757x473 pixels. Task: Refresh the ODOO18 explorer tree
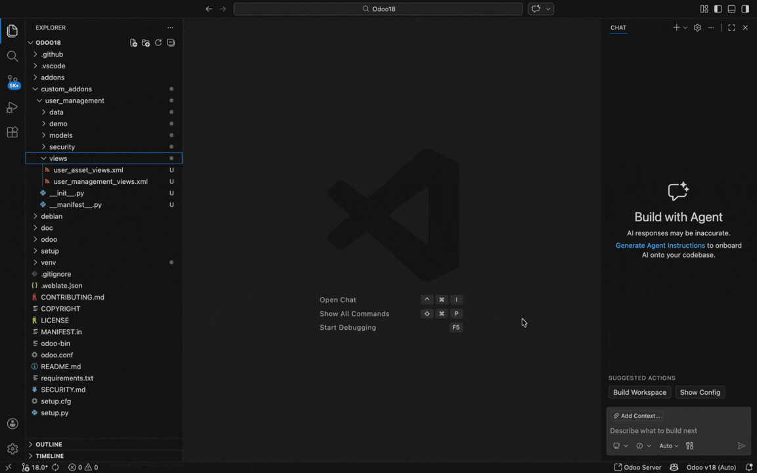pos(158,43)
